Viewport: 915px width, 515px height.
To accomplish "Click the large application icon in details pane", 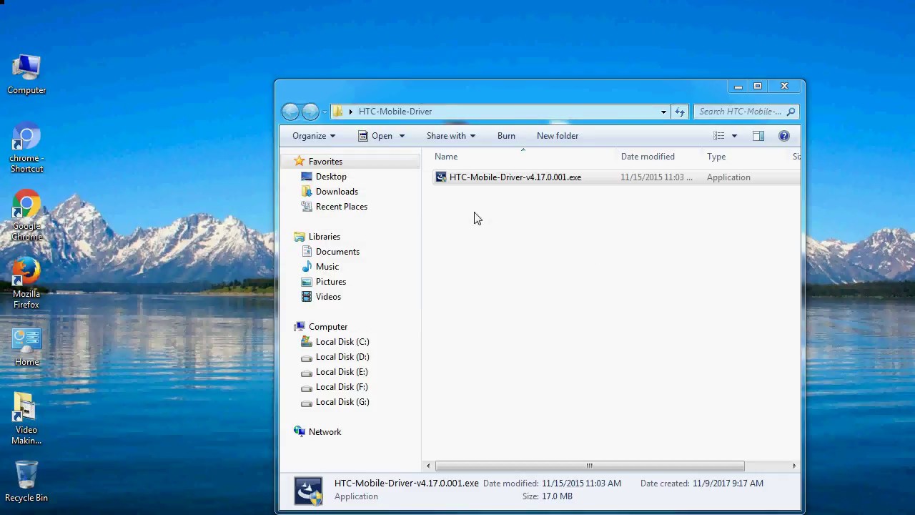I will (309, 491).
